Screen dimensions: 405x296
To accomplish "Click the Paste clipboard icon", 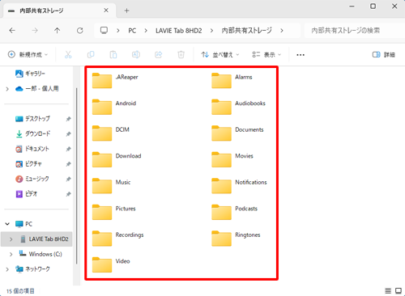I will tap(113, 55).
